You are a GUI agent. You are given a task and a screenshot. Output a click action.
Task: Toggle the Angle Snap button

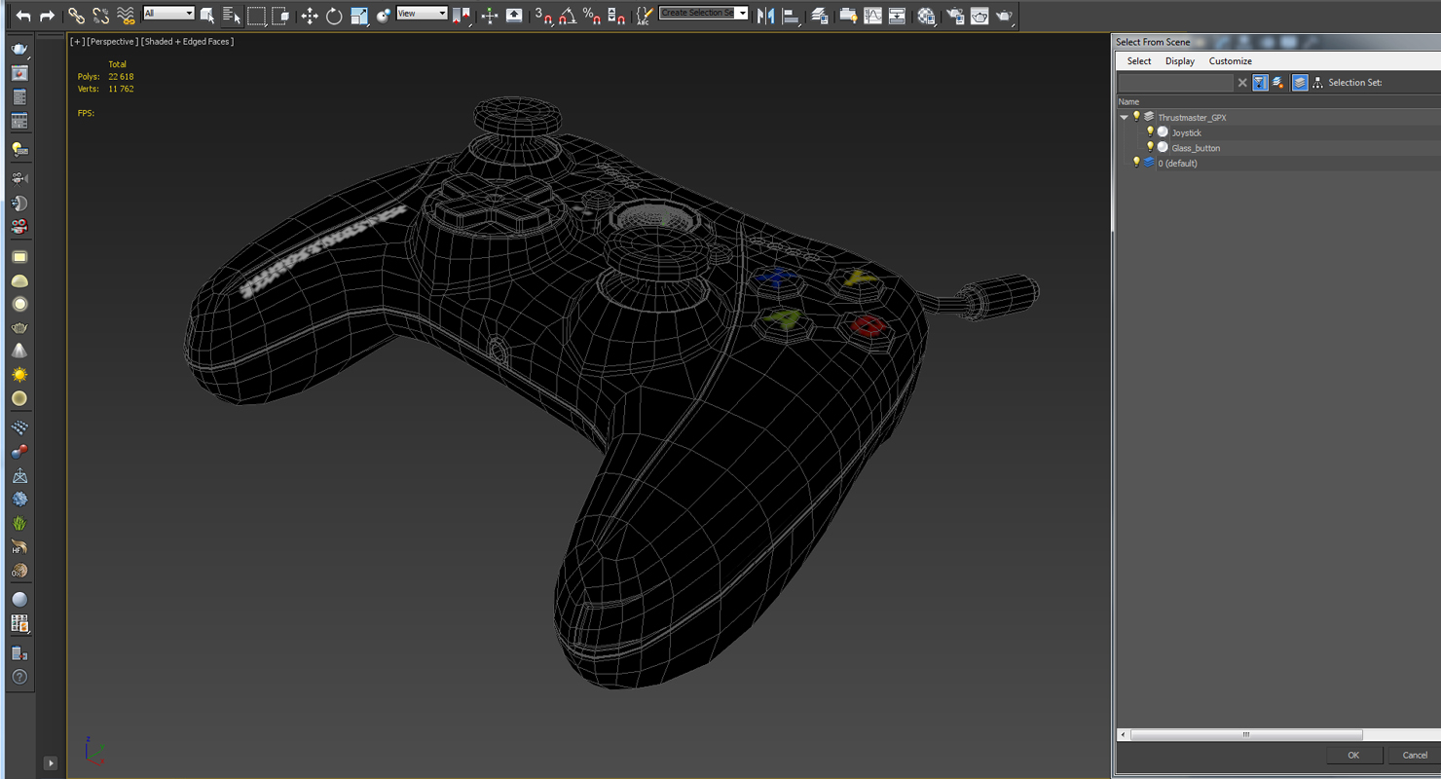pyautogui.click(x=568, y=16)
